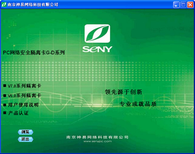Click the 退出 exit button
195x154 pixels.
(25, 139)
